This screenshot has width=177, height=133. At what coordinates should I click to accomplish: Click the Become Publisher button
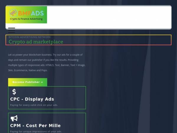pos(28,82)
